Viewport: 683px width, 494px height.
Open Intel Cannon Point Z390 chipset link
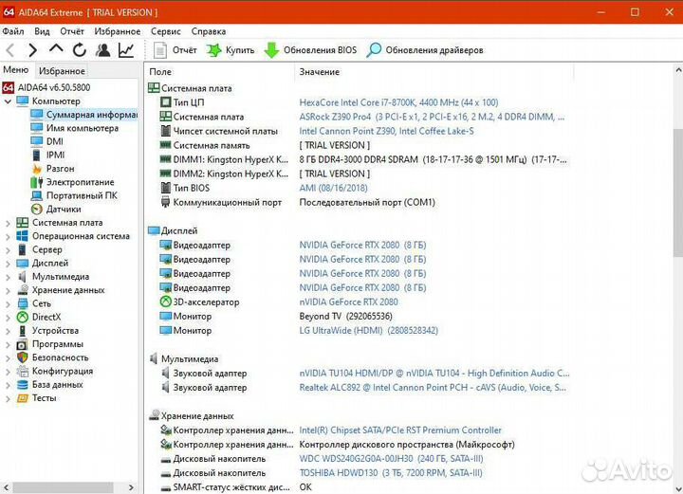pos(386,131)
